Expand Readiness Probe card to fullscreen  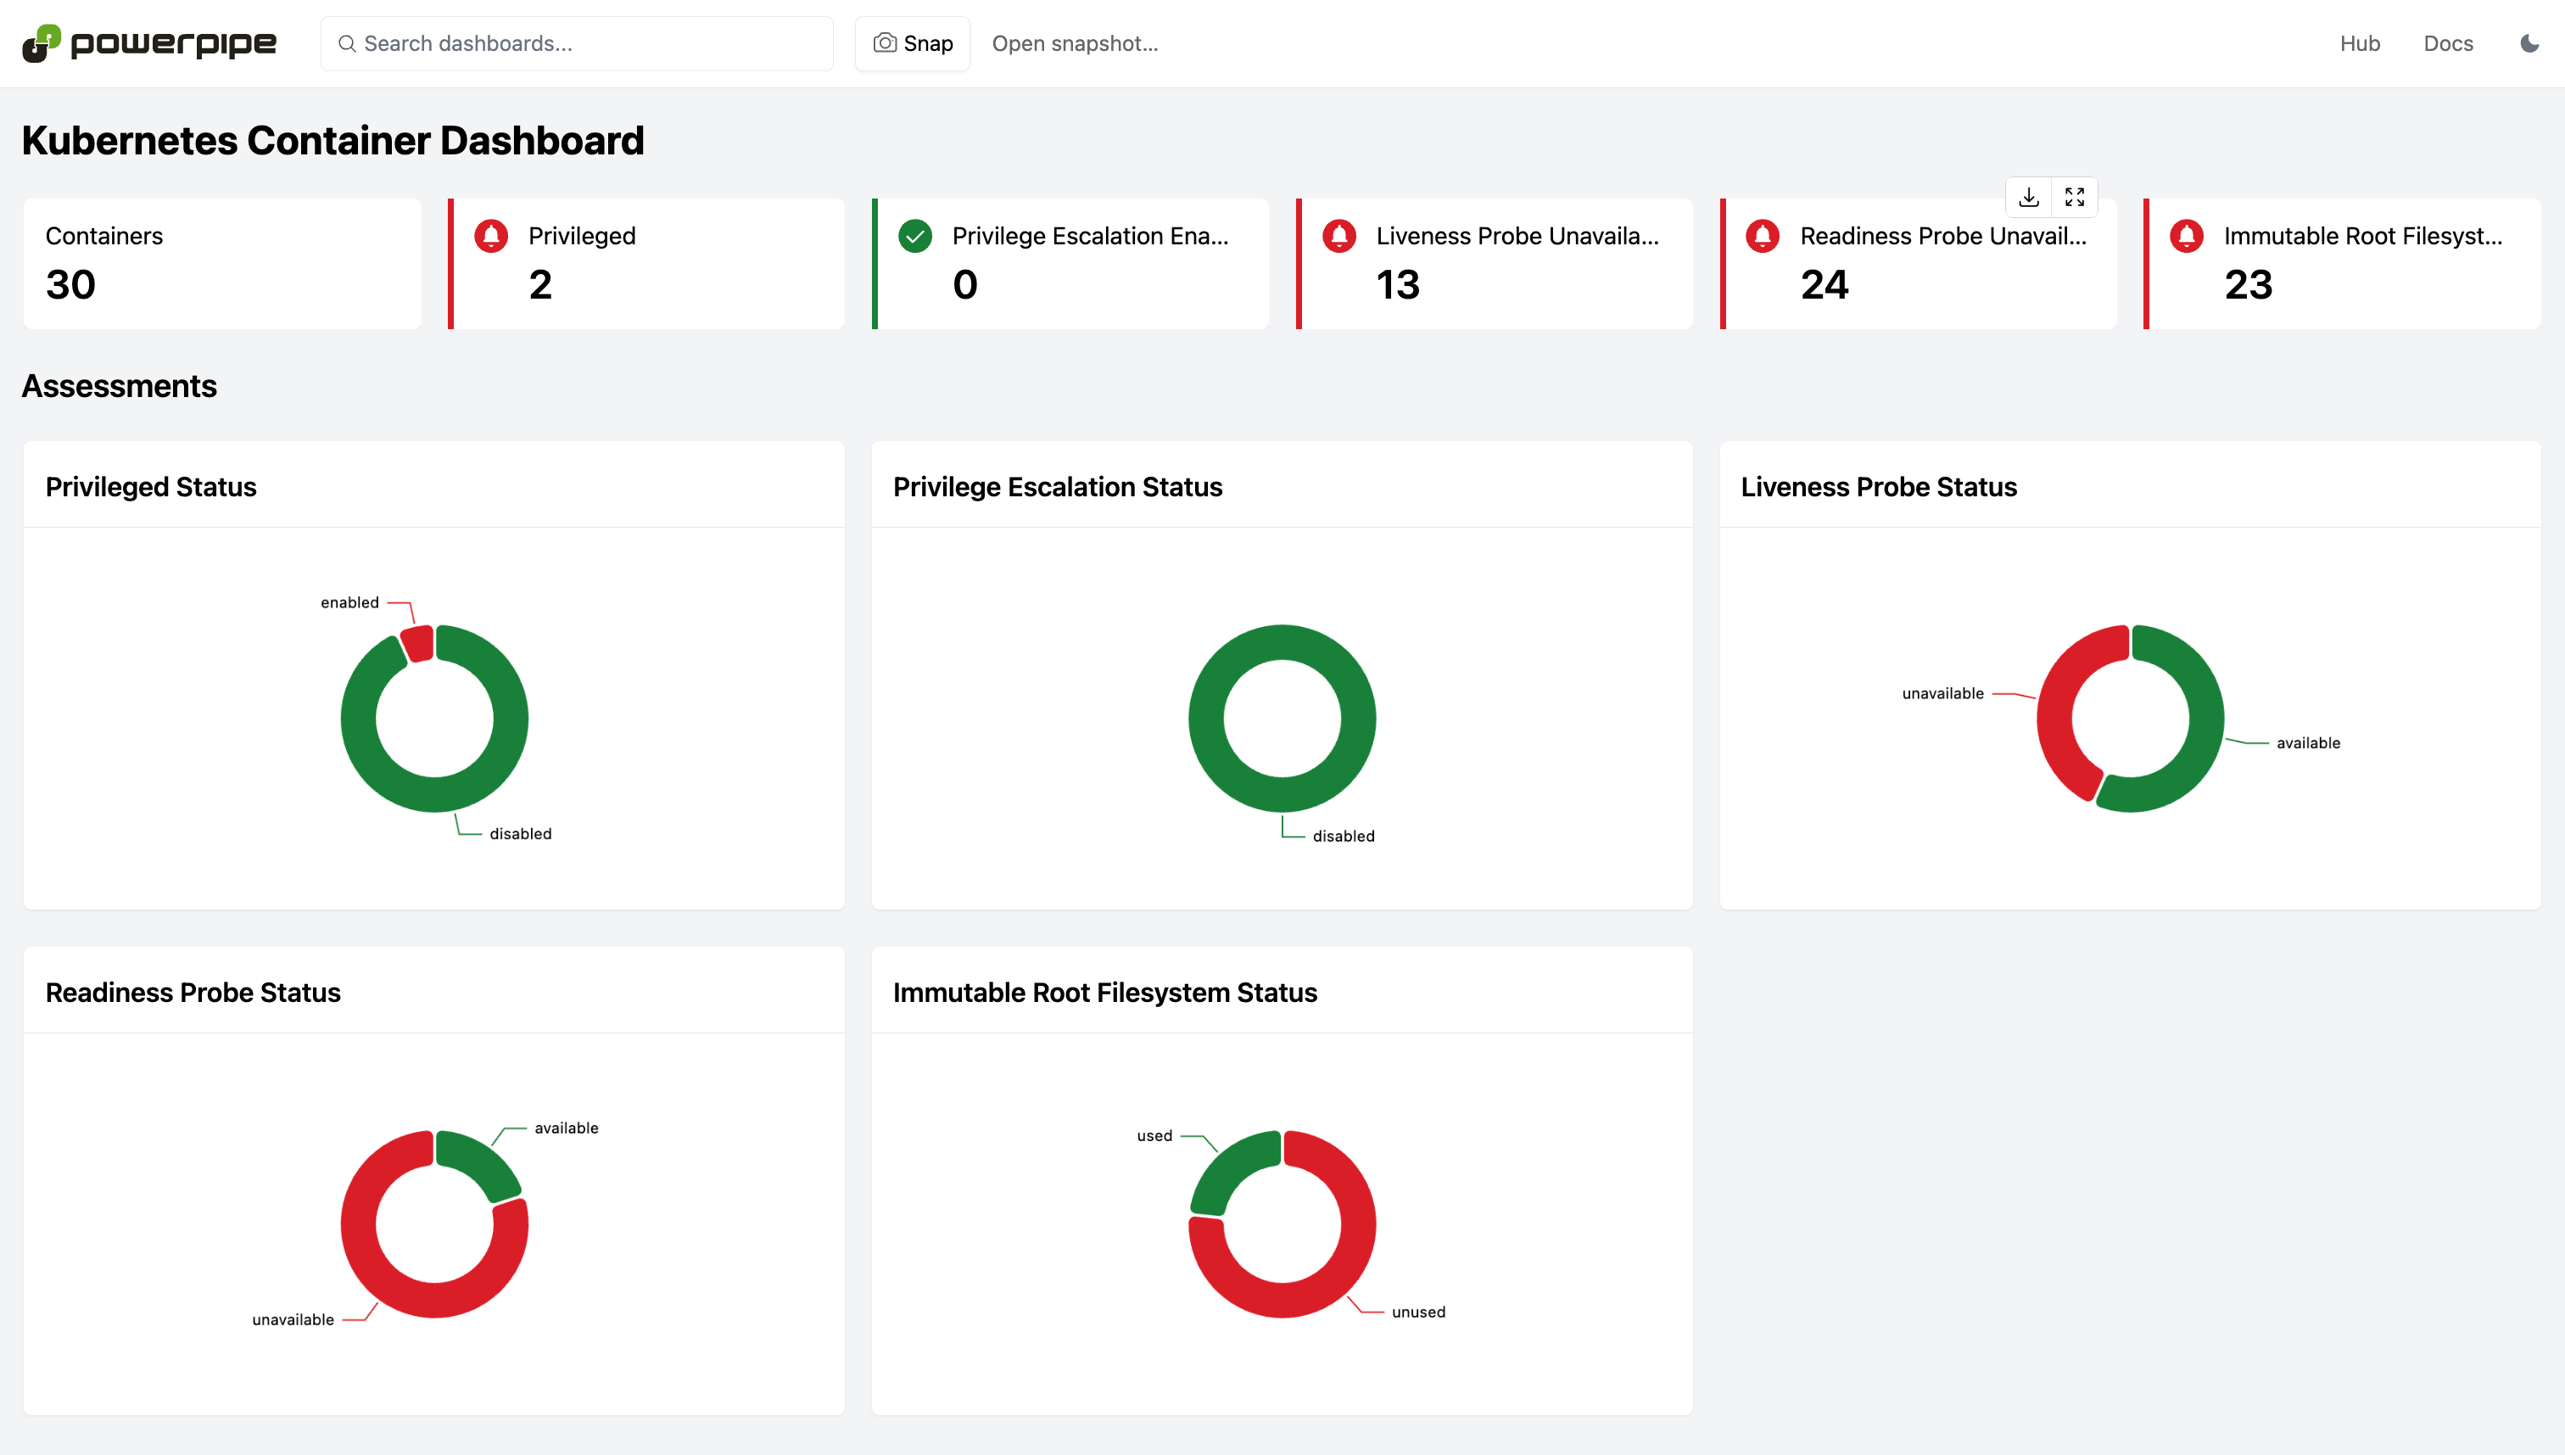pos(2075,197)
